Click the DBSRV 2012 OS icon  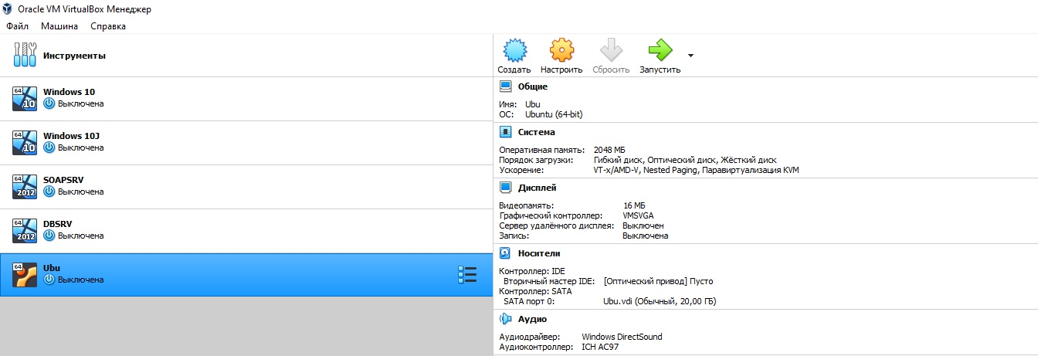tap(25, 231)
